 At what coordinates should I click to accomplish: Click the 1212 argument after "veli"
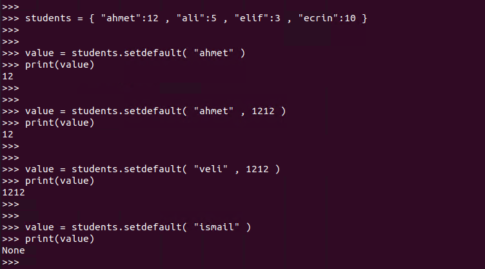click(257, 169)
